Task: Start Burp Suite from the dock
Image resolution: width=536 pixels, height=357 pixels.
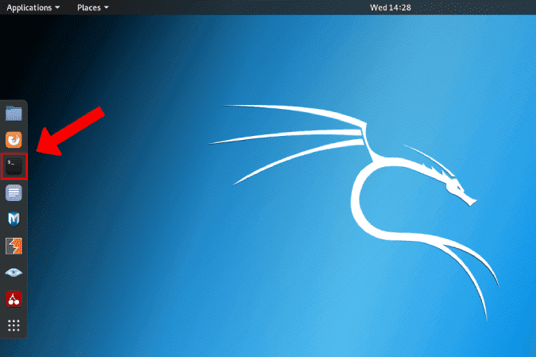Action: (x=13, y=246)
